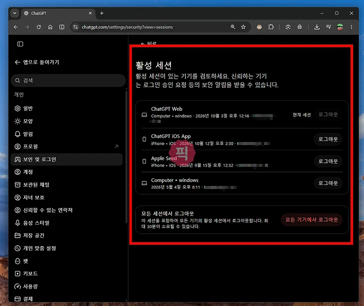Open the tab search dropdown arrow
The height and width of the screenshot is (306, 364).
coord(14,13)
